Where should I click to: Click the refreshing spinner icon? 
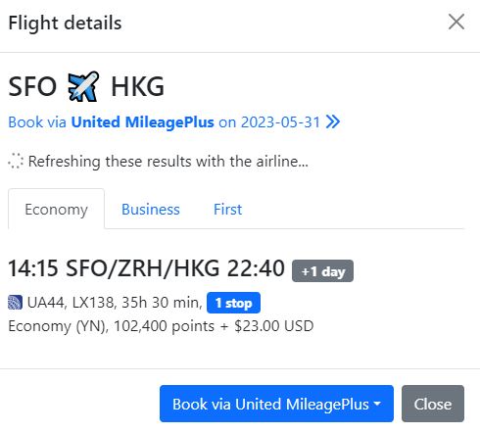click(16, 162)
